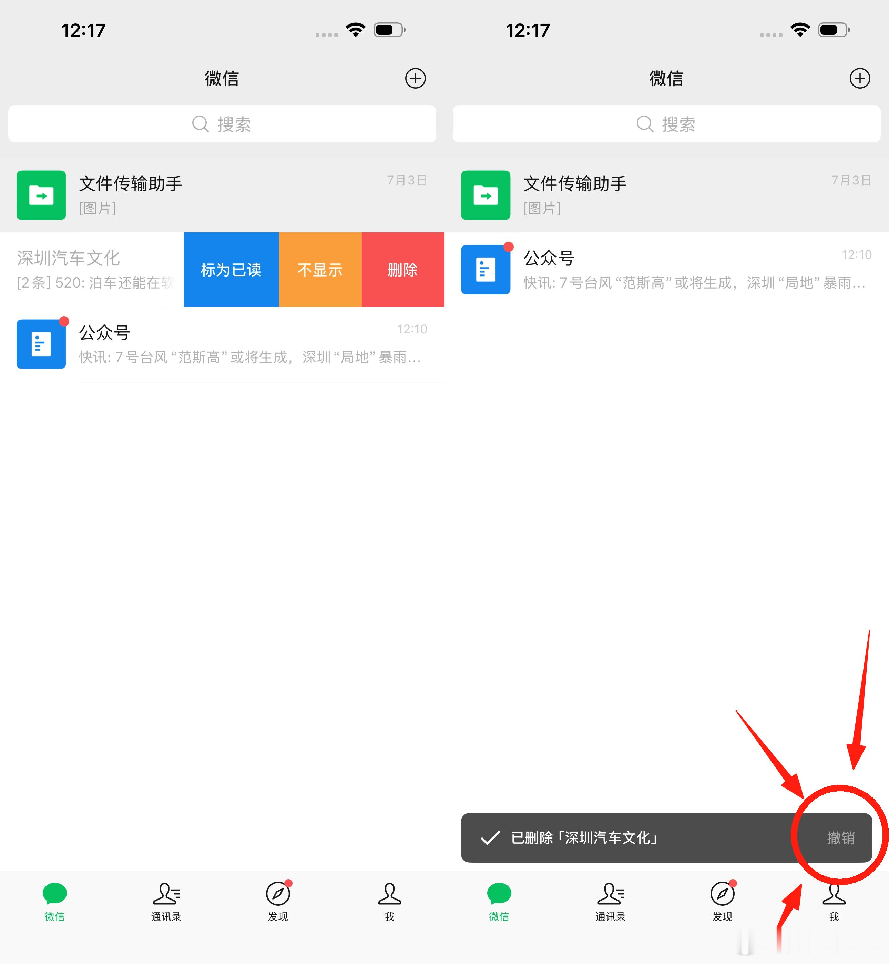Tap Wi-Fi status icon in right phone
This screenshot has width=889, height=964.
800,30
